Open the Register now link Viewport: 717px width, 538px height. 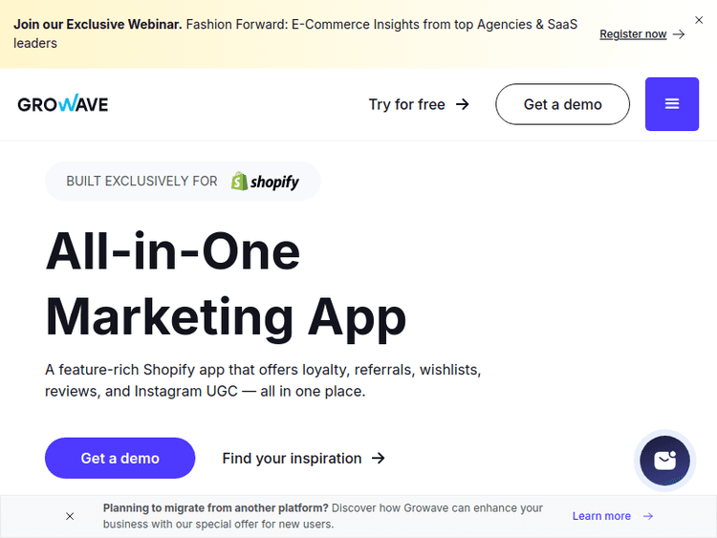[x=633, y=34]
